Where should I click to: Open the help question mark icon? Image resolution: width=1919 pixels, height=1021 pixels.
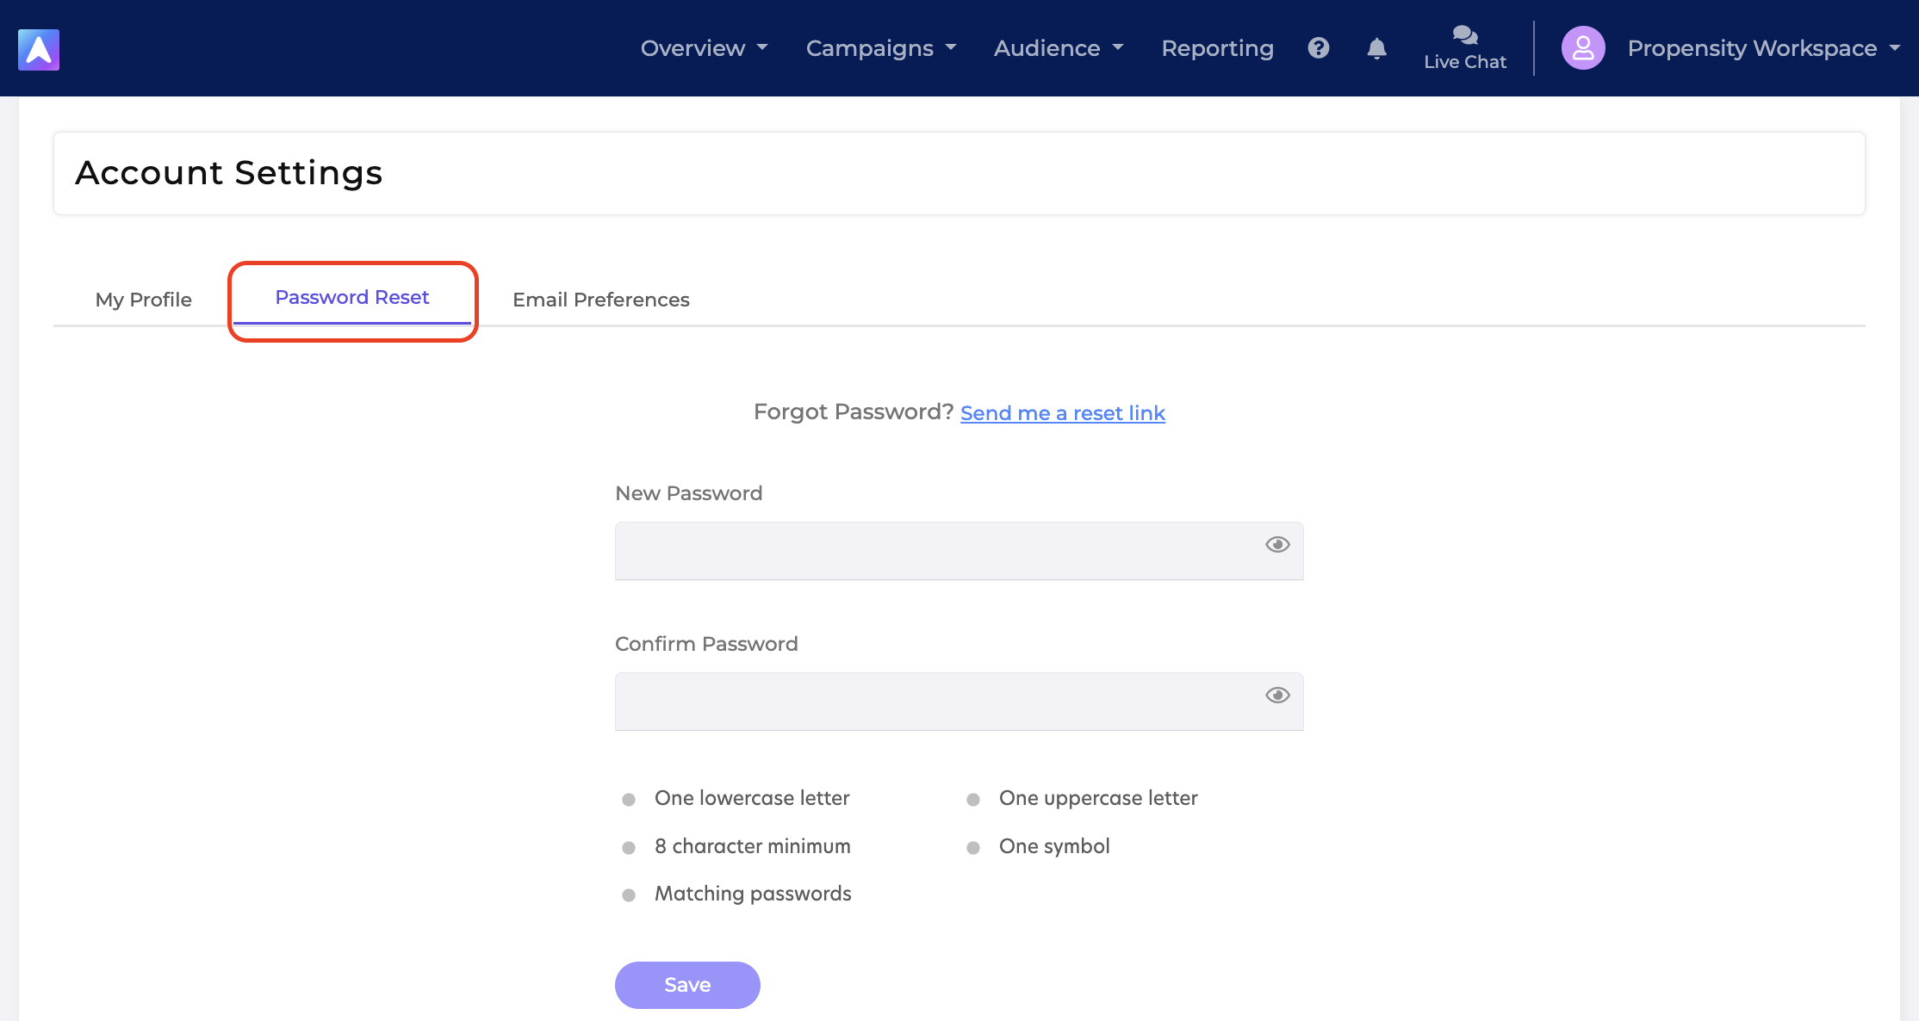coord(1319,48)
